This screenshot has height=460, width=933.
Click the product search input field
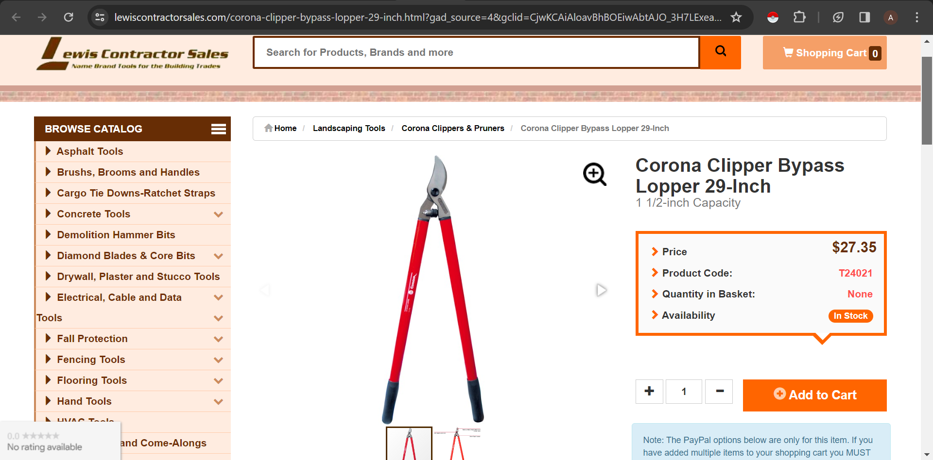476,52
